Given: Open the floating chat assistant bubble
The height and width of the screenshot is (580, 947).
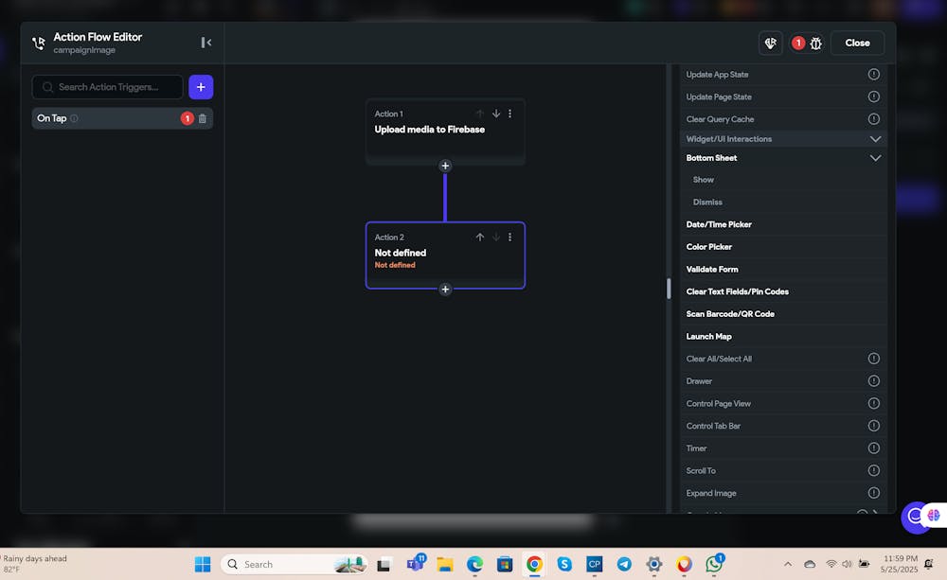Looking at the screenshot, I should 916,516.
